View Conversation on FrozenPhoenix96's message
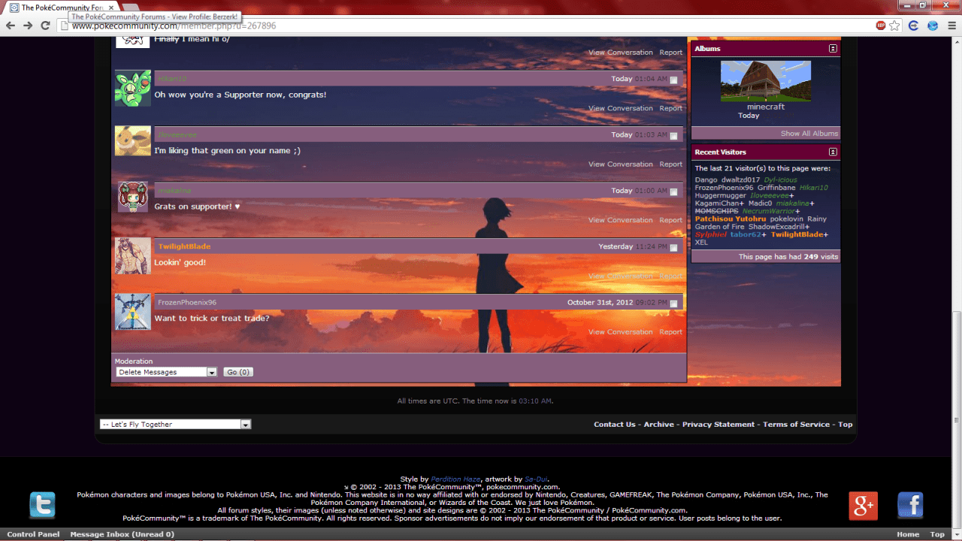 pos(621,332)
